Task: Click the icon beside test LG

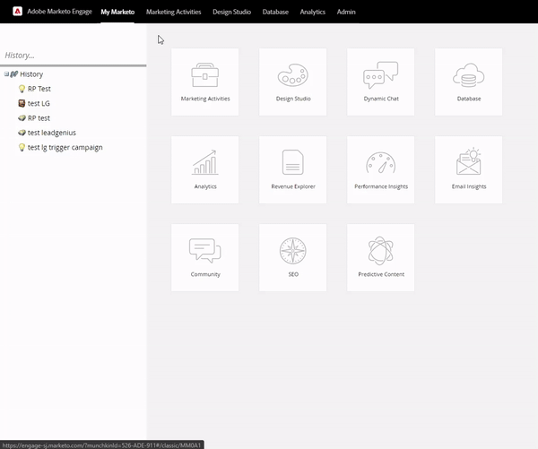Action: click(22, 103)
